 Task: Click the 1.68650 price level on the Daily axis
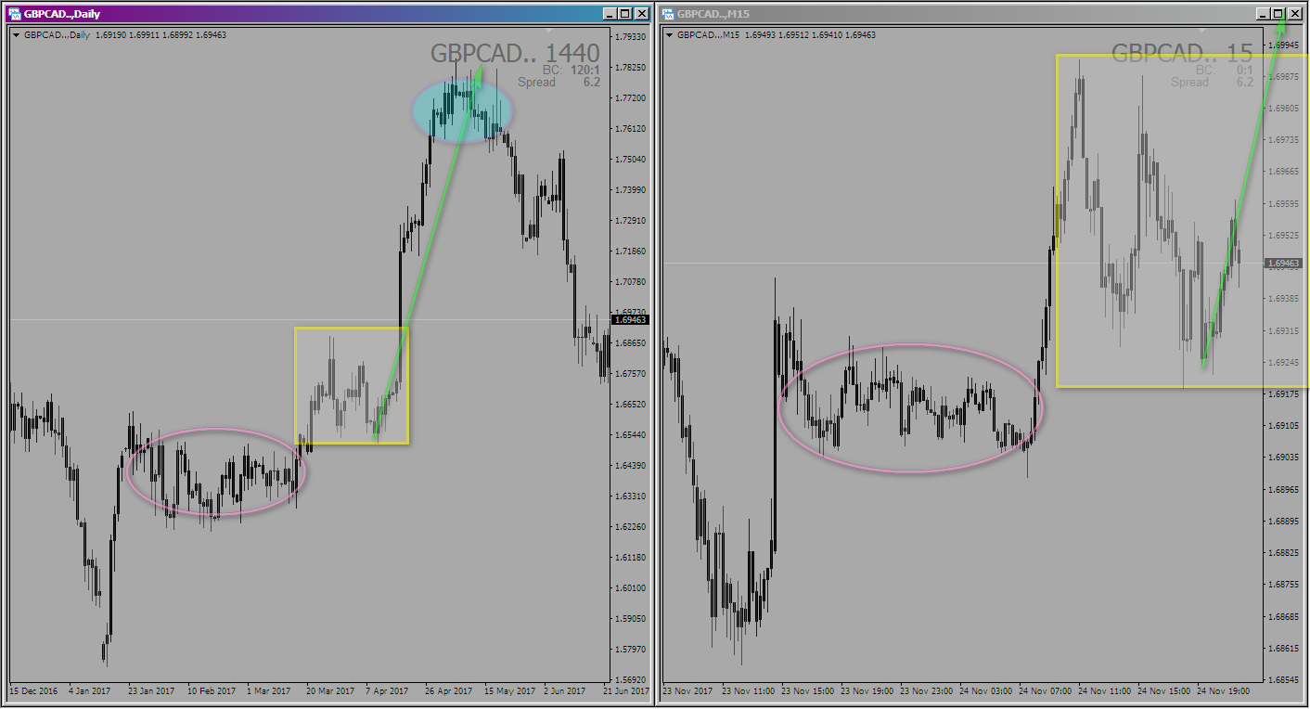(631, 343)
